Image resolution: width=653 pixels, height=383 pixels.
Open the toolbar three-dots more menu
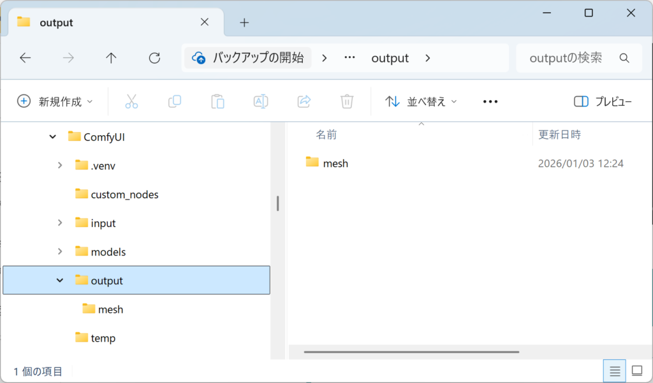click(x=490, y=101)
